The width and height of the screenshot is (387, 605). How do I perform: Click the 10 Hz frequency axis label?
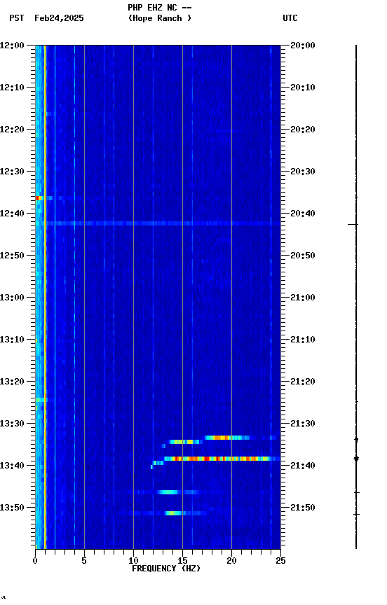pyautogui.click(x=133, y=561)
